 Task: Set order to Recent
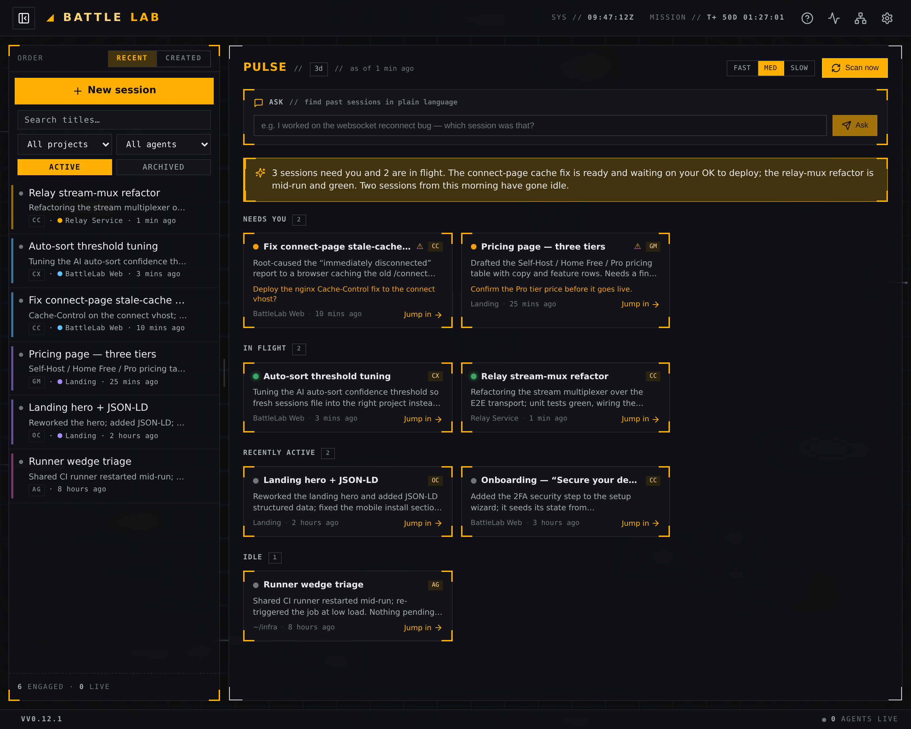click(x=132, y=58)
